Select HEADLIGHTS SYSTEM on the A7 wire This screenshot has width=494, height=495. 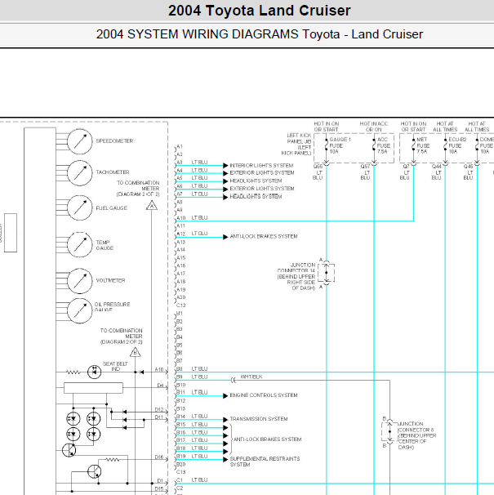[x=256, y=196]
